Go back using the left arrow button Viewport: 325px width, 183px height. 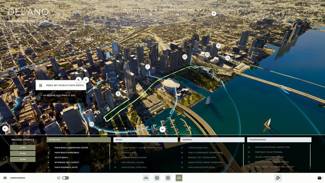pos(5,129)
